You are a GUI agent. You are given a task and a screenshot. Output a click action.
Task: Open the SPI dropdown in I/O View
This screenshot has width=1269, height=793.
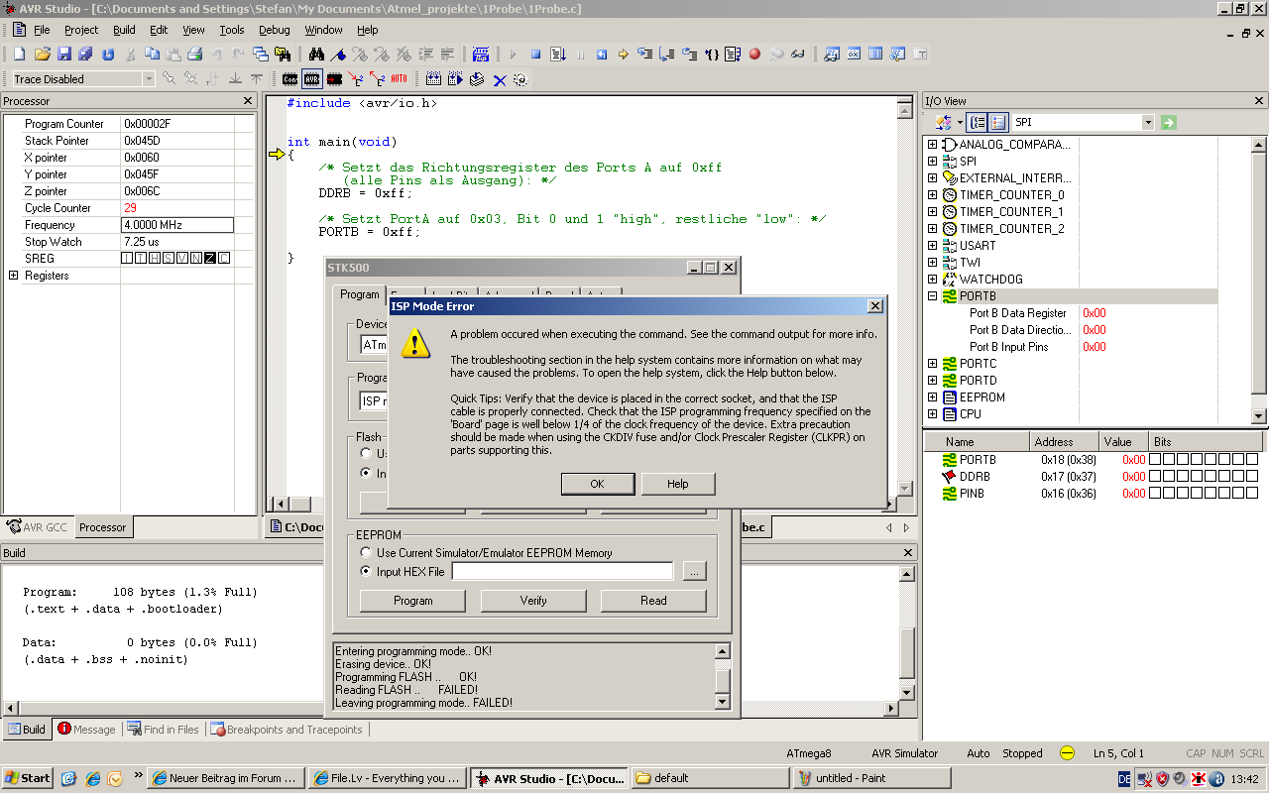pos(1148,122)
